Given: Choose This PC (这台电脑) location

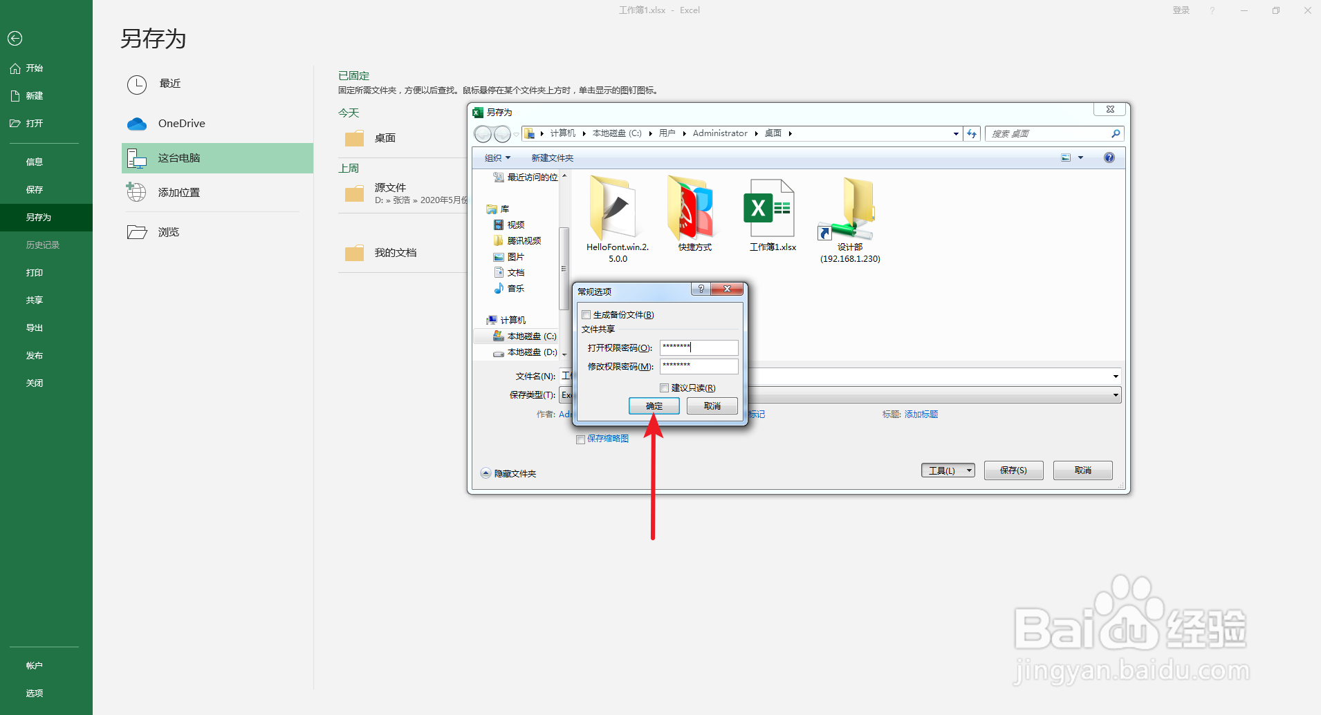Looking at the screenshot, I should pos(217,158).
